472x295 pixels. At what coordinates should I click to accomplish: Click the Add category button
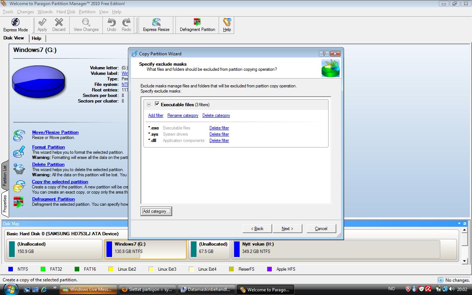156,211
